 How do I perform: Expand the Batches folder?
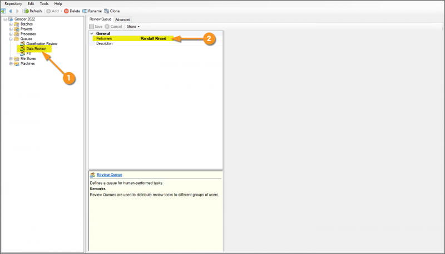(11, 24)
